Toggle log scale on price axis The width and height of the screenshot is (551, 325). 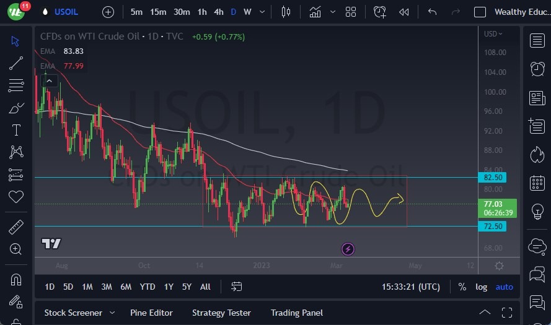pos(481,287)
